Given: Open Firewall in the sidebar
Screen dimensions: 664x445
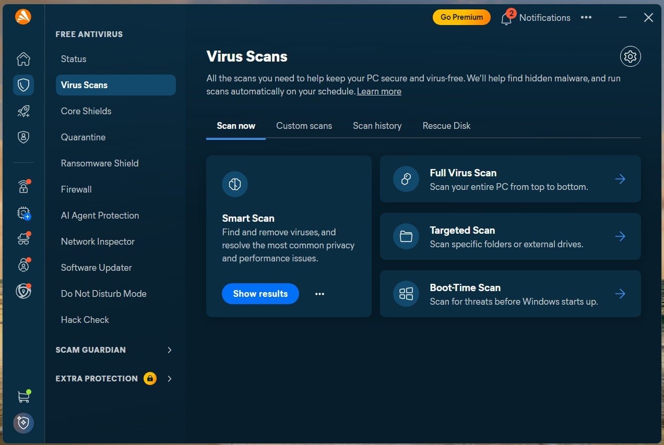Looking at the screenshot, I should [116, 189].
